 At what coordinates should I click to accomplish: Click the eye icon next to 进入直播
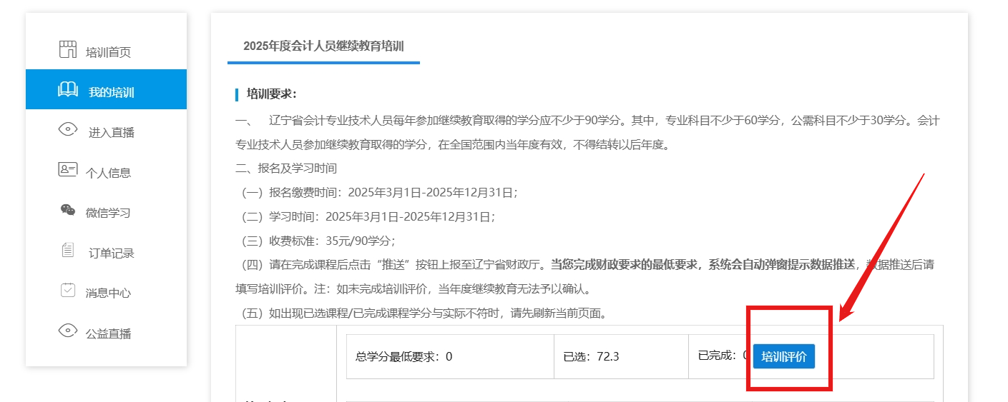[x=68, y=130]
